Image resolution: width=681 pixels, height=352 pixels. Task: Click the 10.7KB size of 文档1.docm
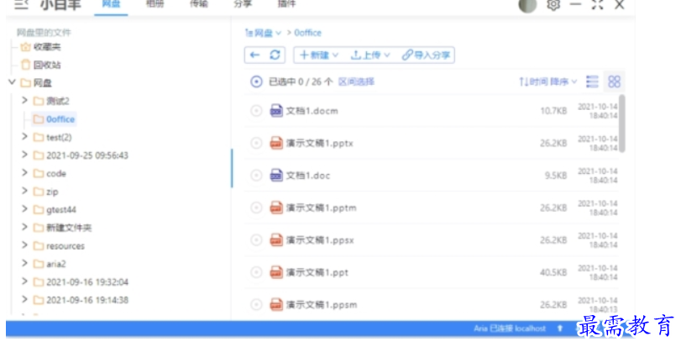tap(553, 111)
